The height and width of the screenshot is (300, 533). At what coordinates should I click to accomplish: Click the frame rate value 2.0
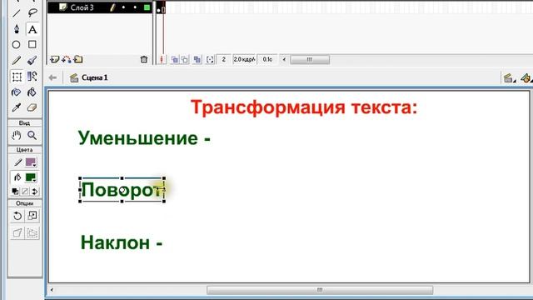pos(244,59)
